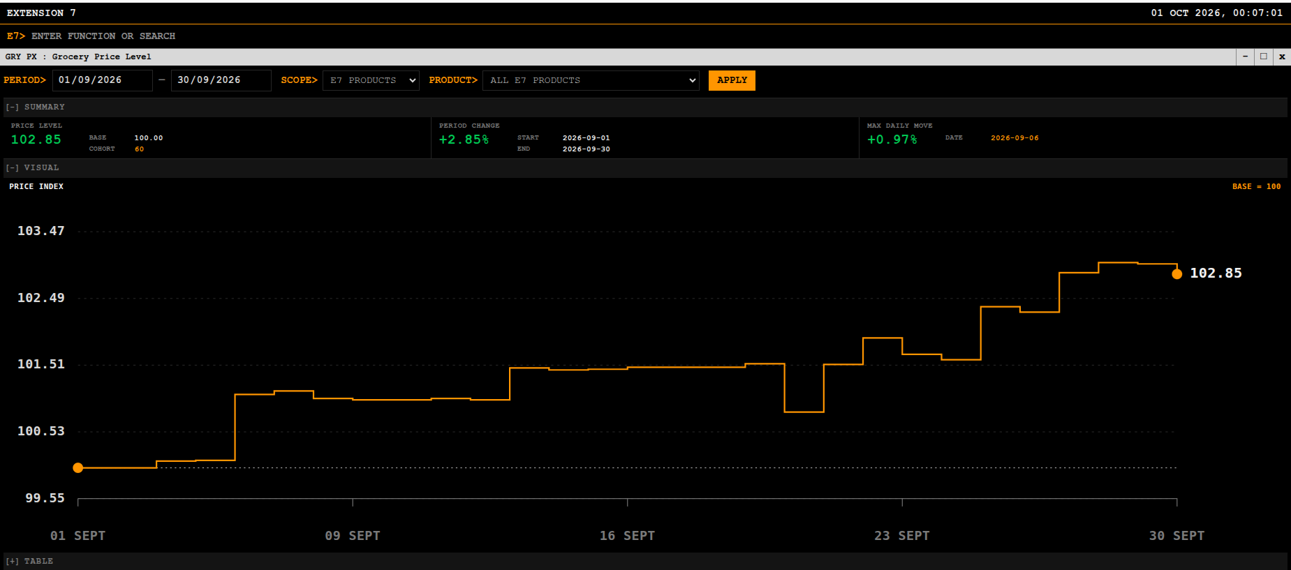Collapse the VISUAL section
The height and width of the screenshot is (570, 1291).
click(12, 168)
